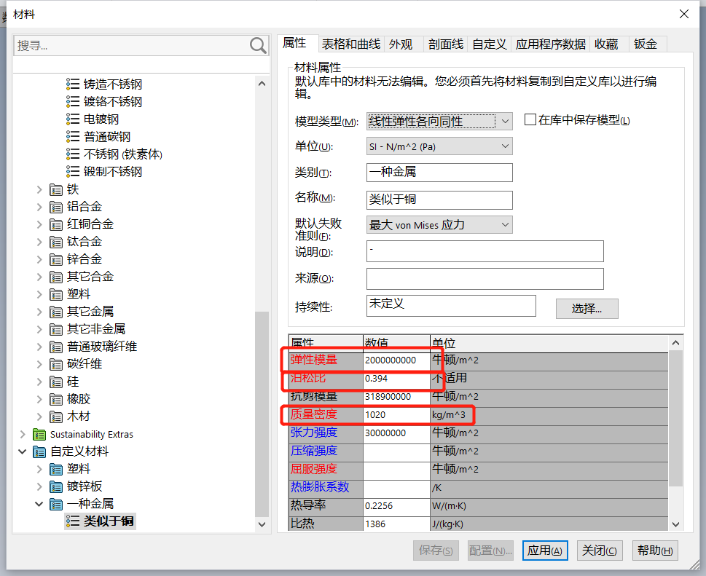Click the 自定义材料 library icon

click(39, 451)
